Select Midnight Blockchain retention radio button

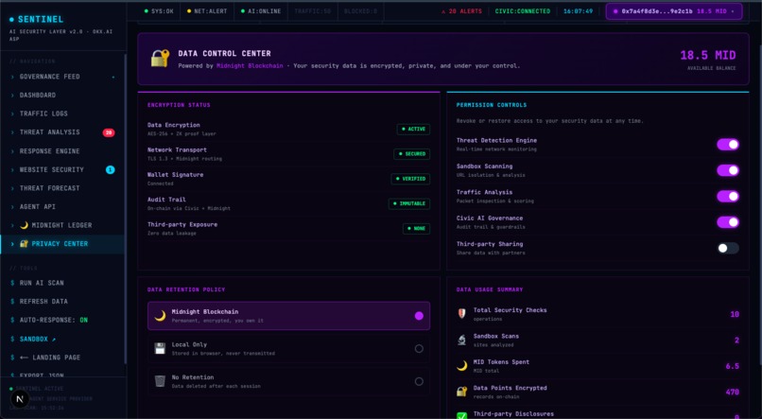(x=419, y=316)
